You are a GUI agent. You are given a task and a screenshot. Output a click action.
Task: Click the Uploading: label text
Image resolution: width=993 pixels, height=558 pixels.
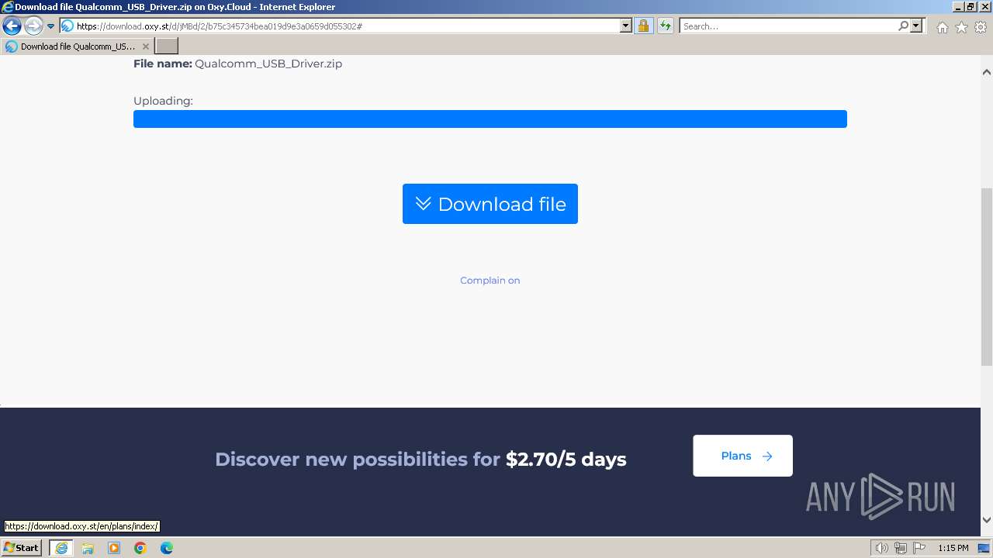point(163,101)
